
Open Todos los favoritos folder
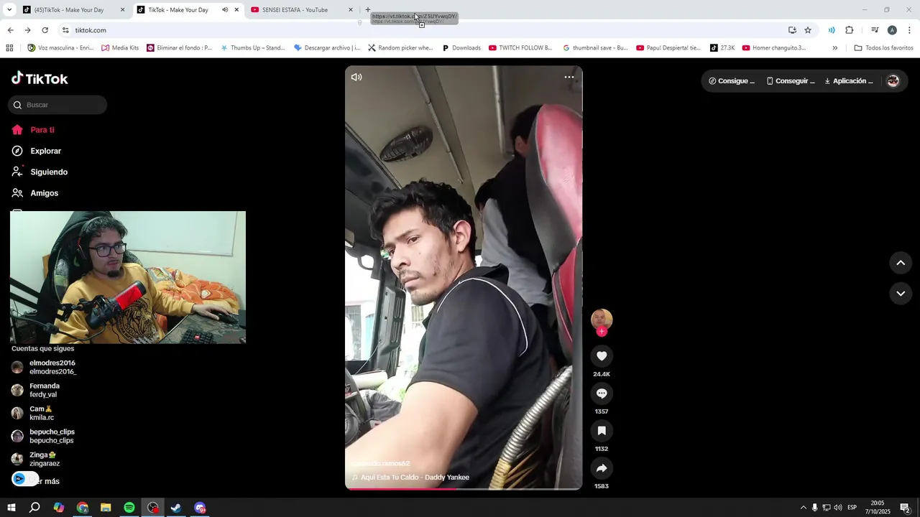coord(883,48)
